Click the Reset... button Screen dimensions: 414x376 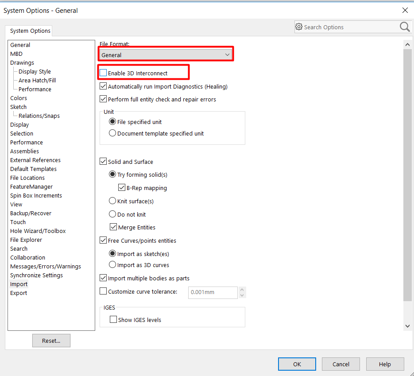51,341
